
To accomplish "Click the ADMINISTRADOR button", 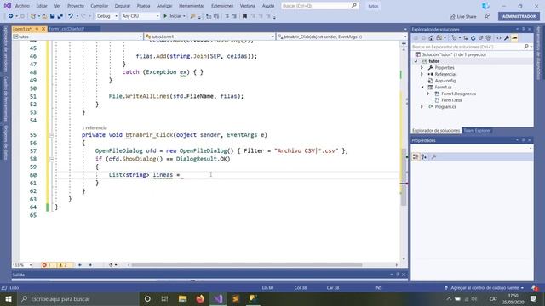I will tap(519, 16).
